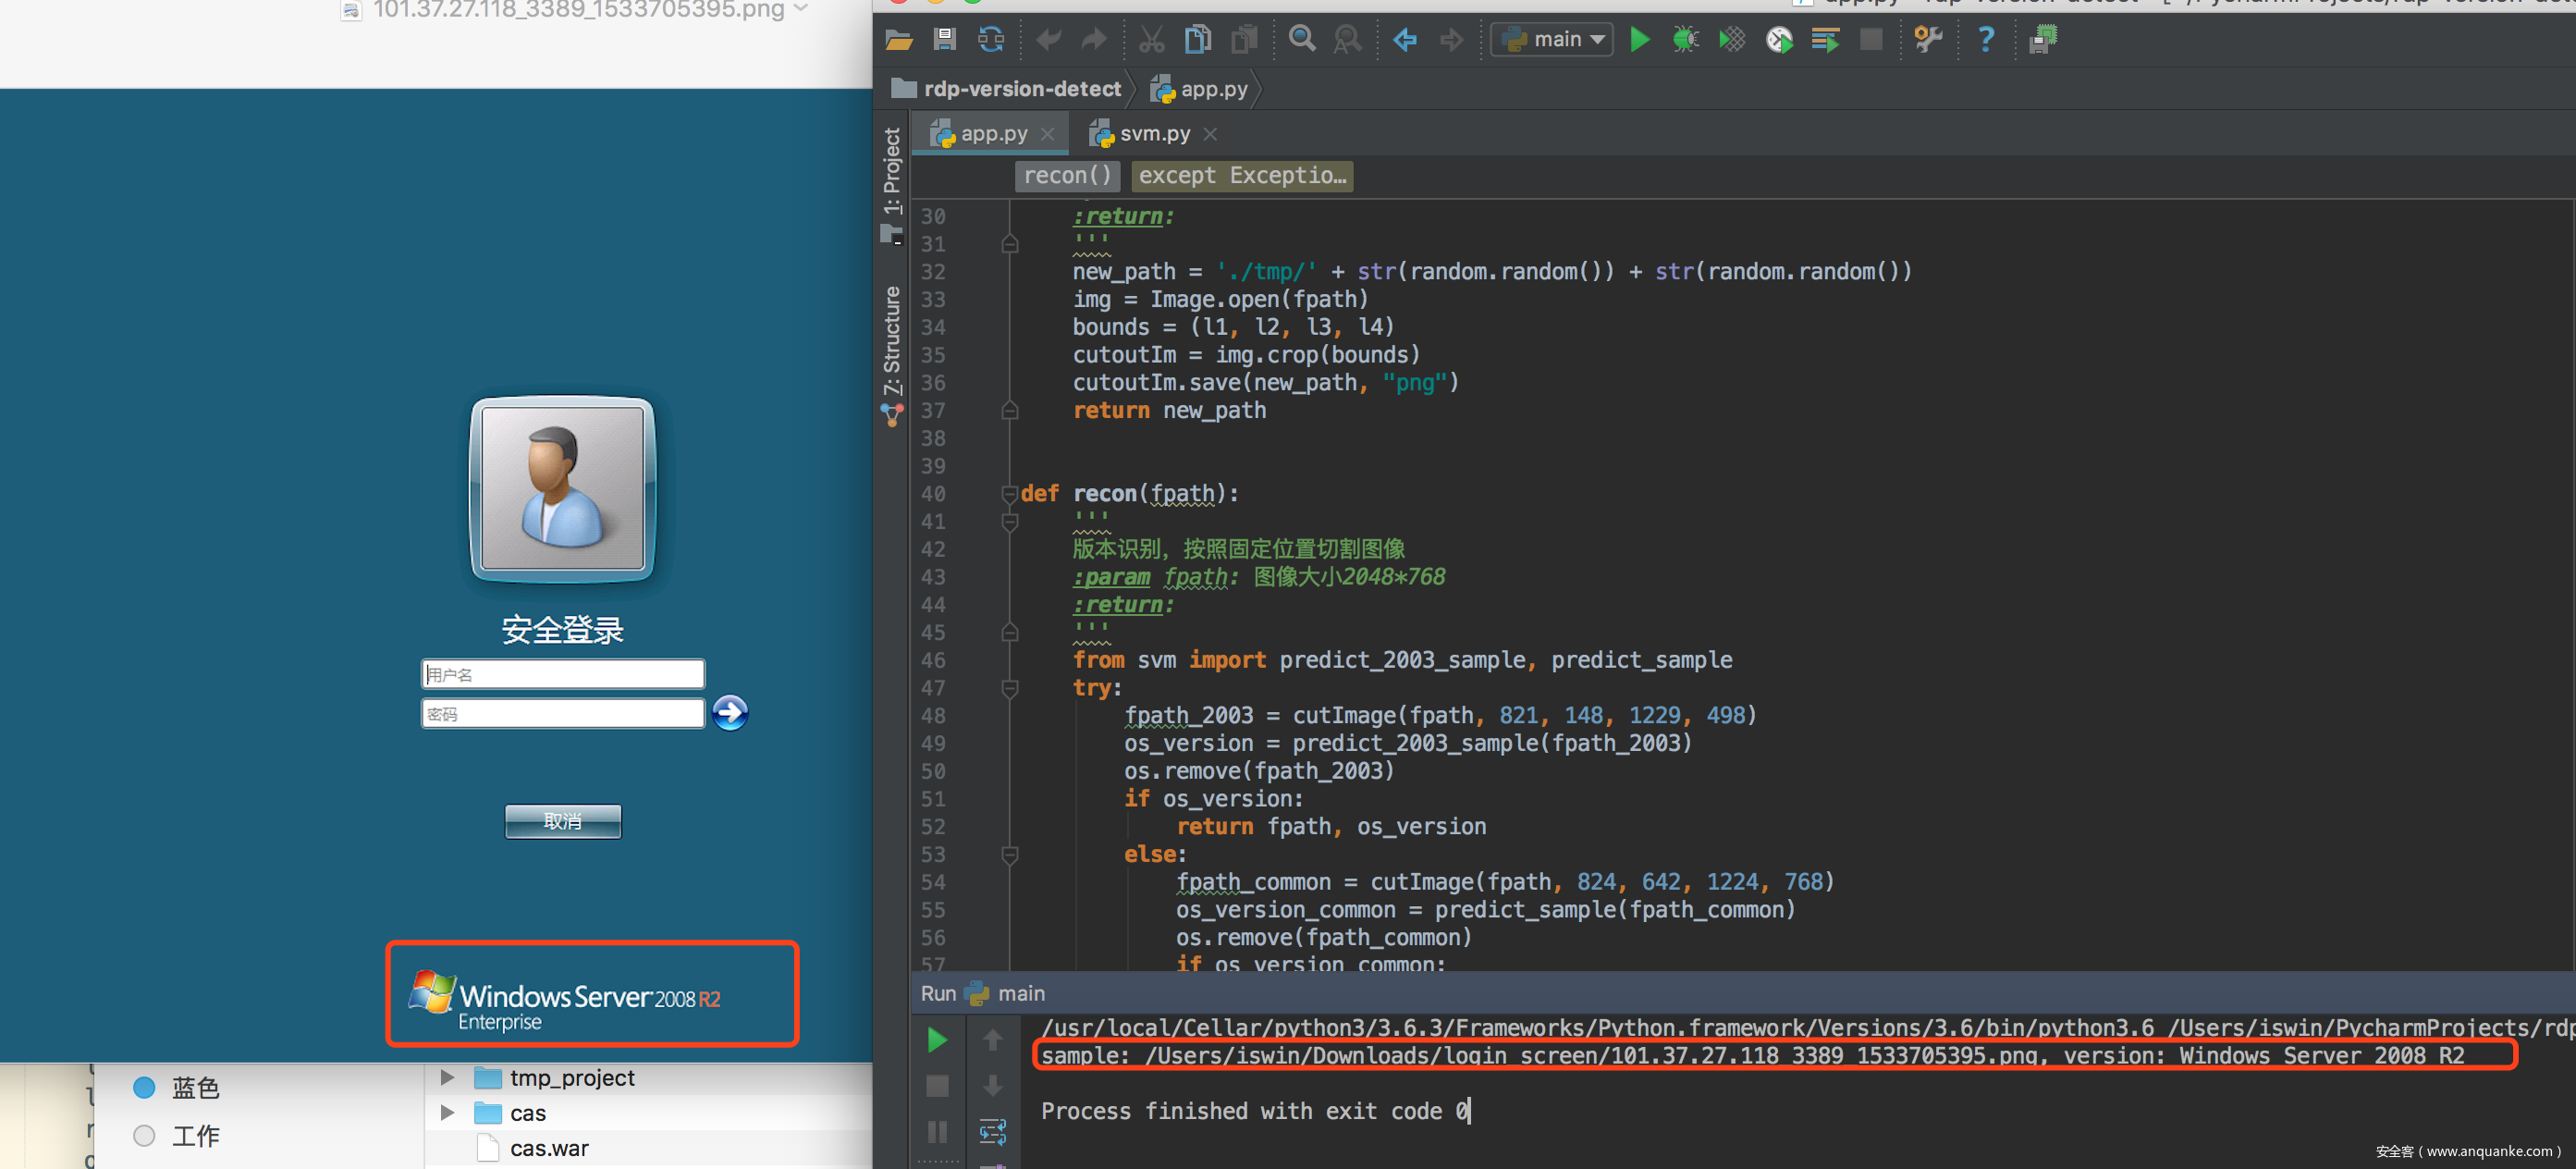The height and width of the screenshot is (1169, 2576).
Task: Collapse the recon function fold marker
Action: (x=1009, y=493)
